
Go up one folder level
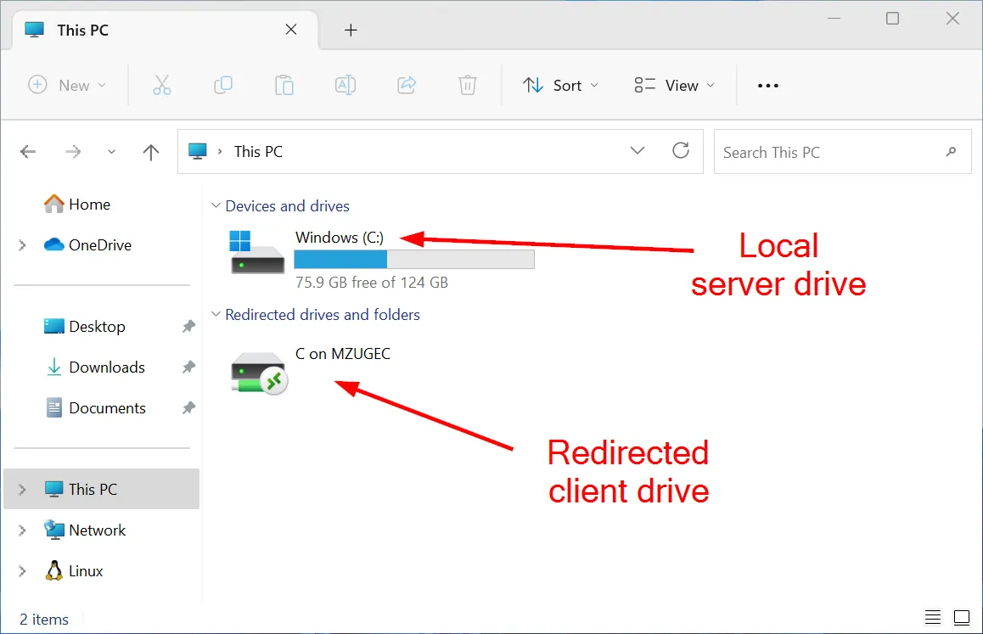click(151, 152)
